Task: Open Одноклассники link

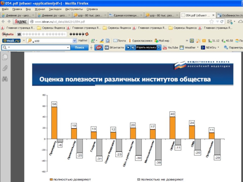Action: click(140, 41)
